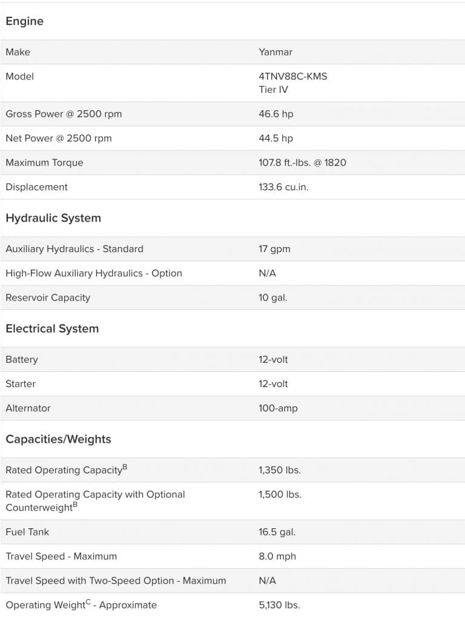The image size is (465, 630).
Task: Click the Fuel Tank row label
Action: click(27, 532)
